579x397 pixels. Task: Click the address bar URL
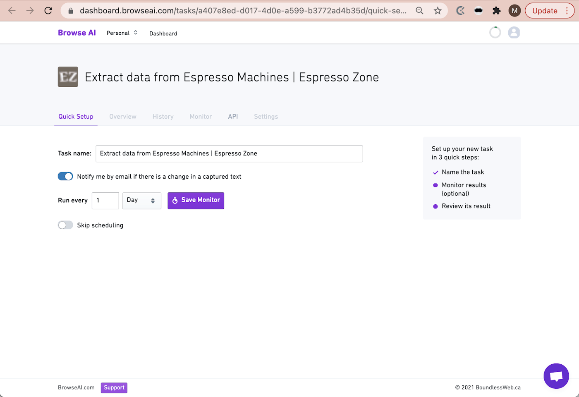pos(243,11)
